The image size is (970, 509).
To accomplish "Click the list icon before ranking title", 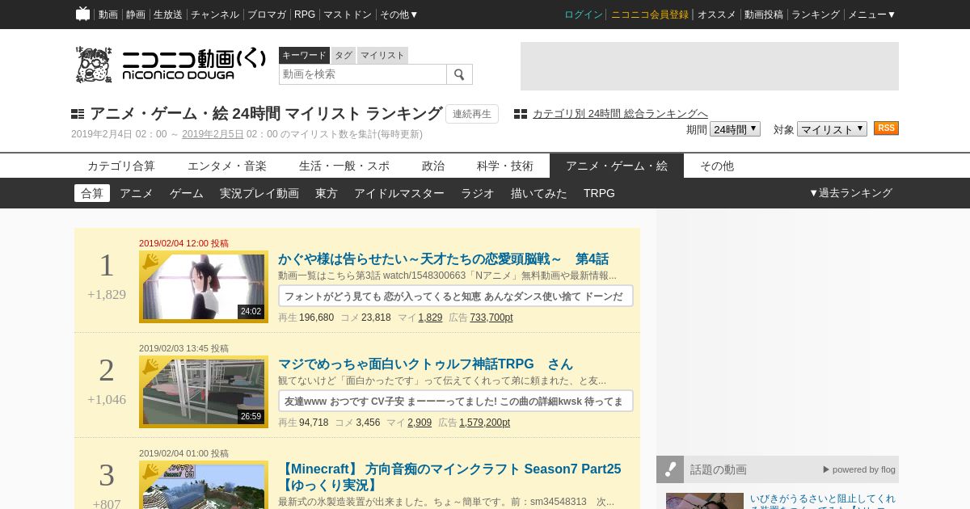I will (x=78, y=114).
